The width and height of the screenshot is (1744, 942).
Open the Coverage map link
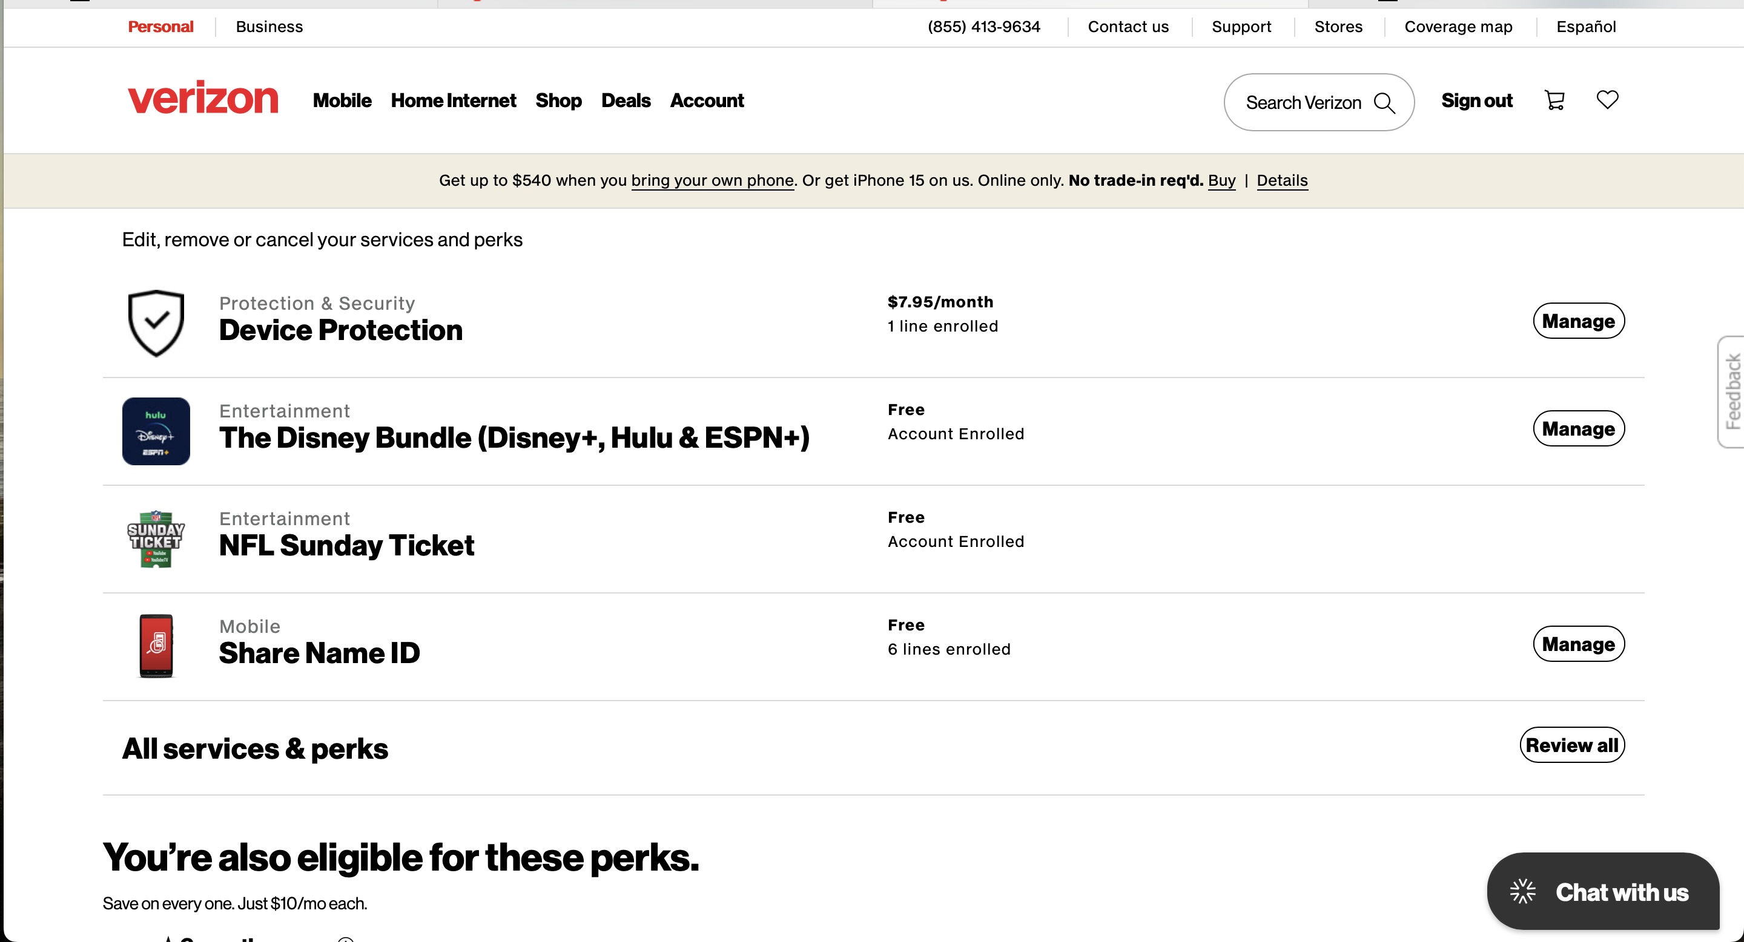click(x=1458, y=27)
